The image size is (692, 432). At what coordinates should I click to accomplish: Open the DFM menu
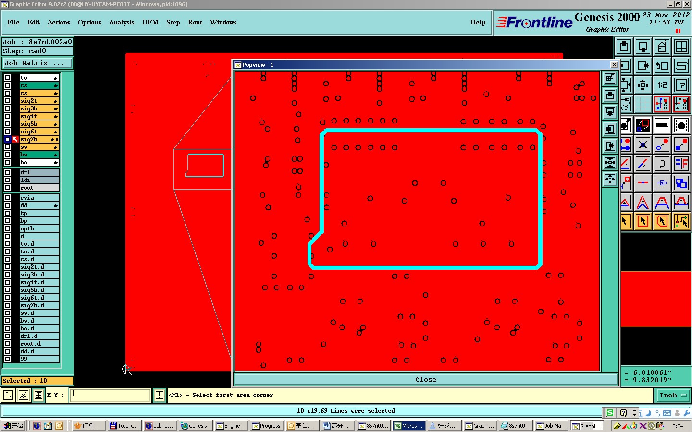click(x=150, y=22)
